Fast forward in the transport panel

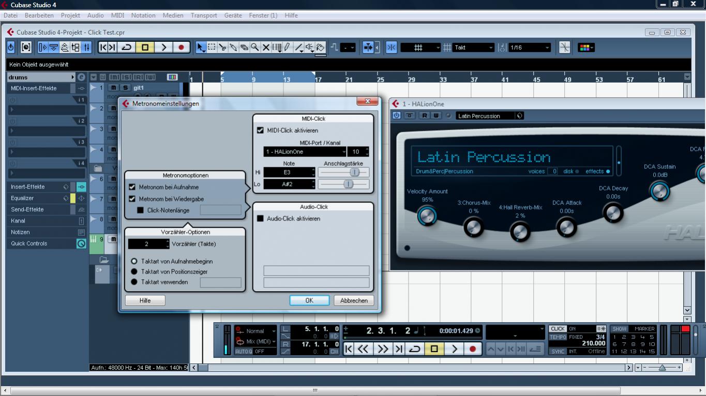[x=382, y=349]
